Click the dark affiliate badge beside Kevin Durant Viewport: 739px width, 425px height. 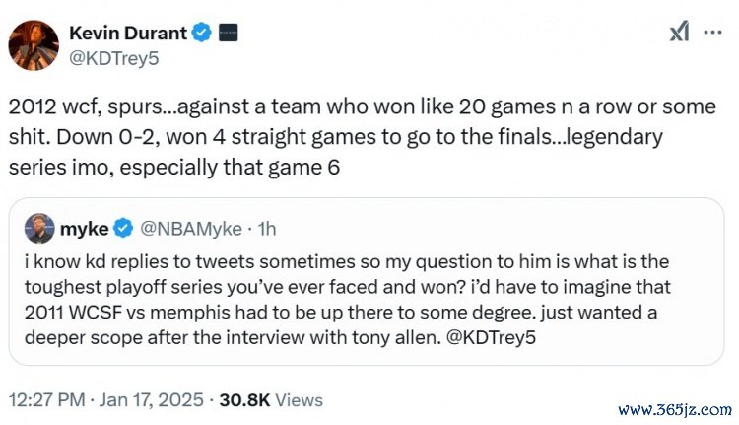(x=228, y=34)
